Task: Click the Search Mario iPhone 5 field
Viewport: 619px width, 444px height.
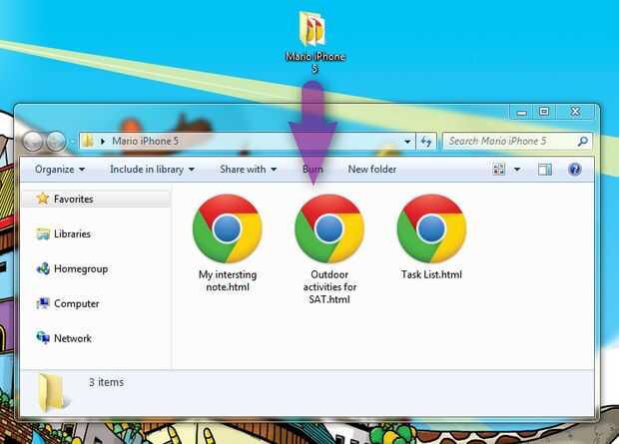Action: (517, 141)
